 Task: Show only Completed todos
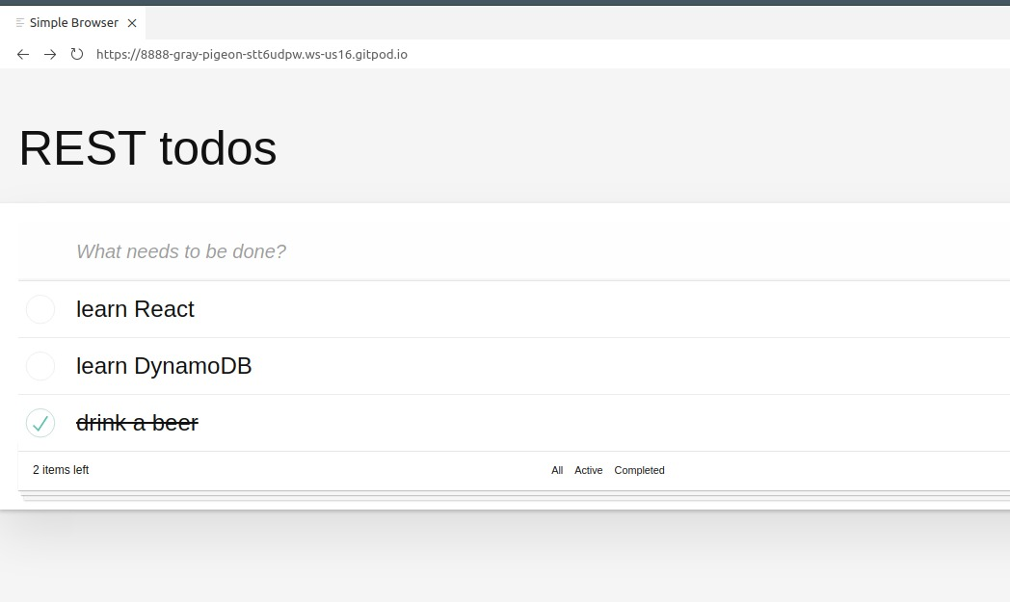(x=639, y=470)
